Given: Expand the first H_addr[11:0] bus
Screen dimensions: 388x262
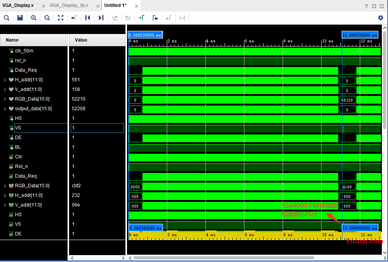Looking at the screenshot, I should click(5, 80).
